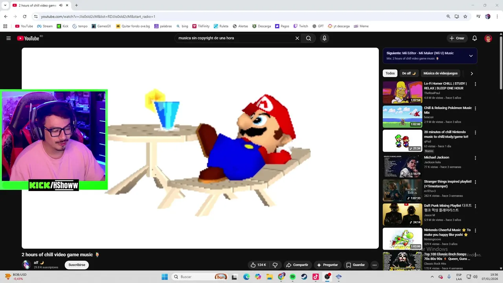Like the video with 124 K
This screenshot has width=503, height=283.
[x=259, y=265]
